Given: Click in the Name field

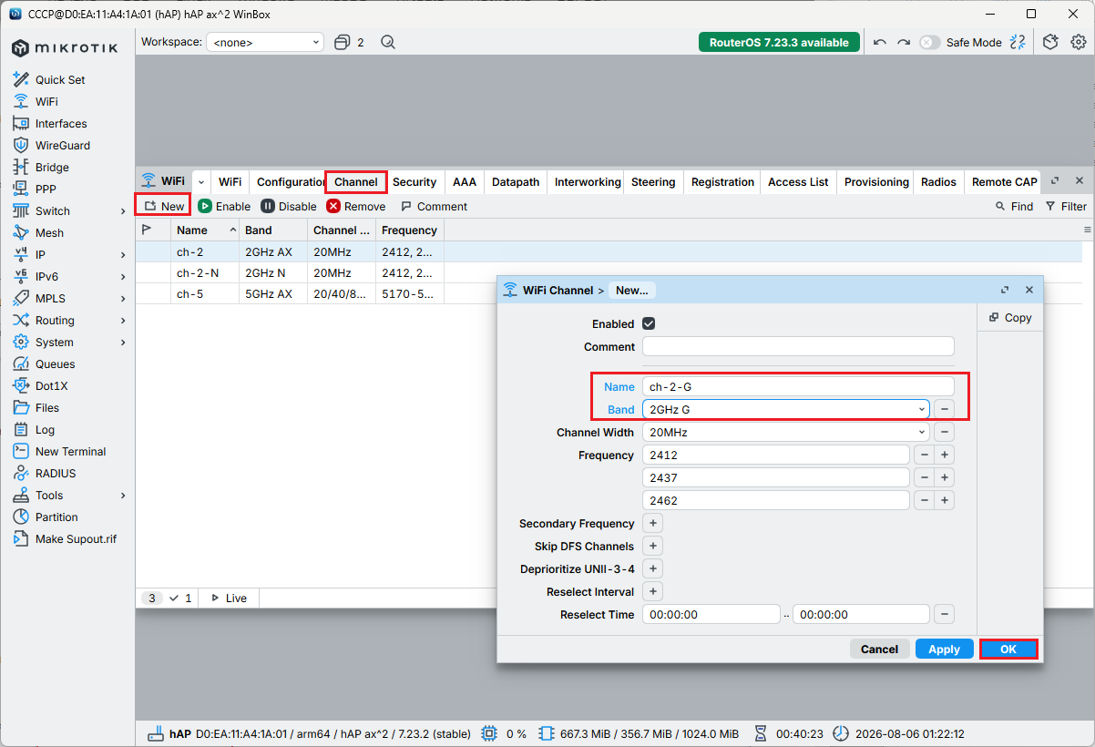Looking at the screenshot, I should [798, 386].
